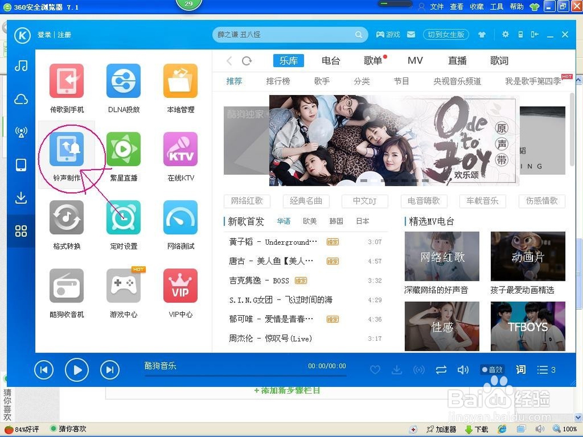Switch to 乐库 tab

289,61
